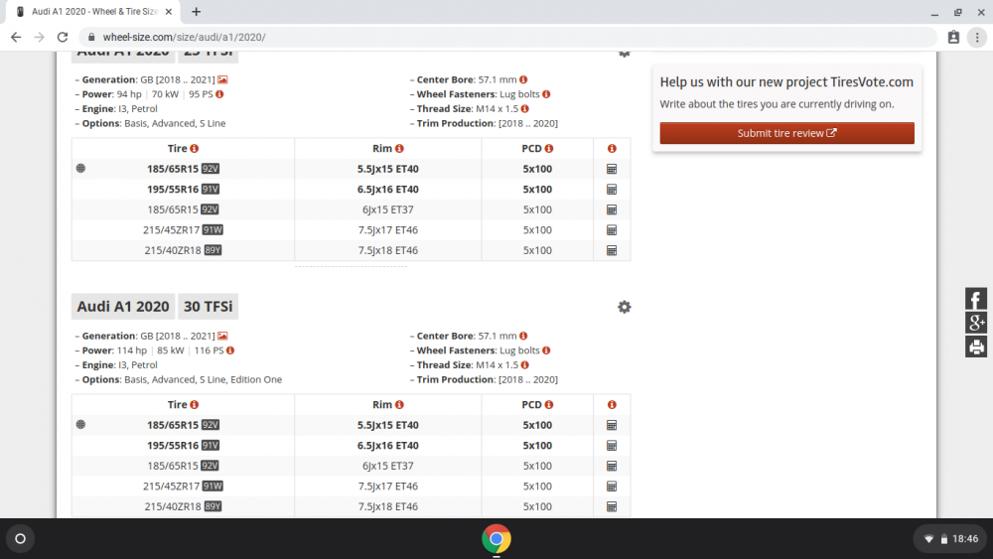
Task: Click stock tire marker in upper table
Action: [x=80, y=168]
